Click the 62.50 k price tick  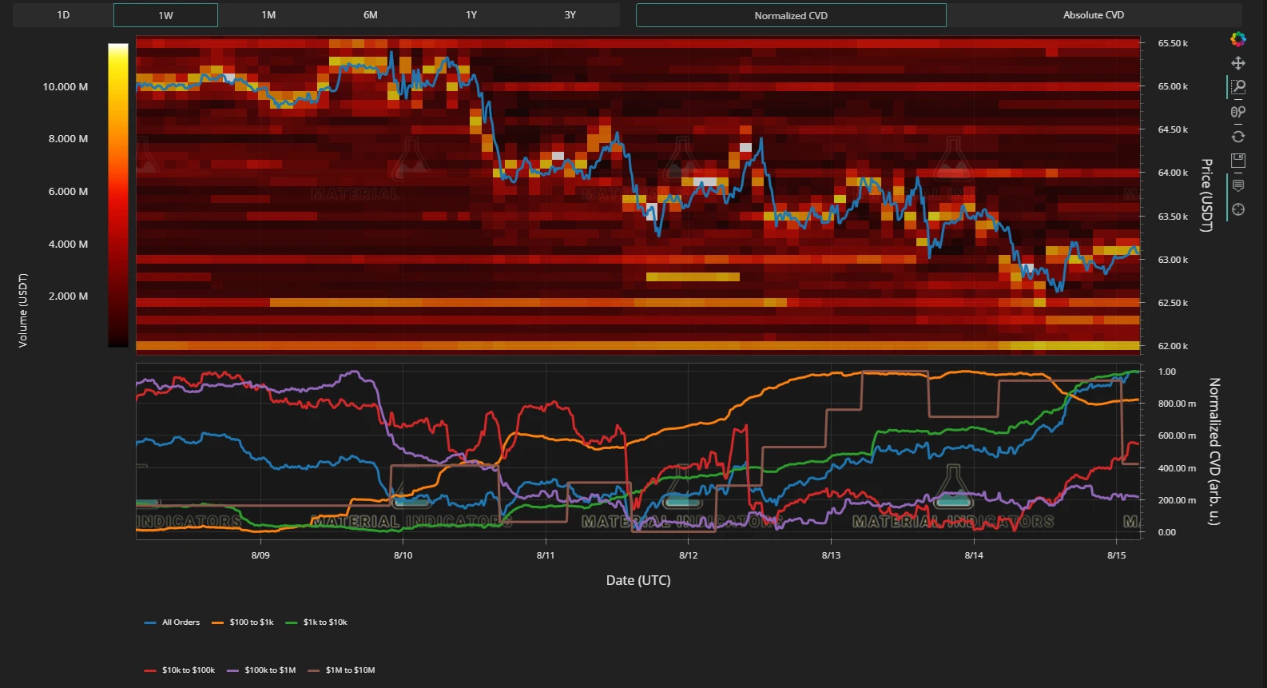1173,303
